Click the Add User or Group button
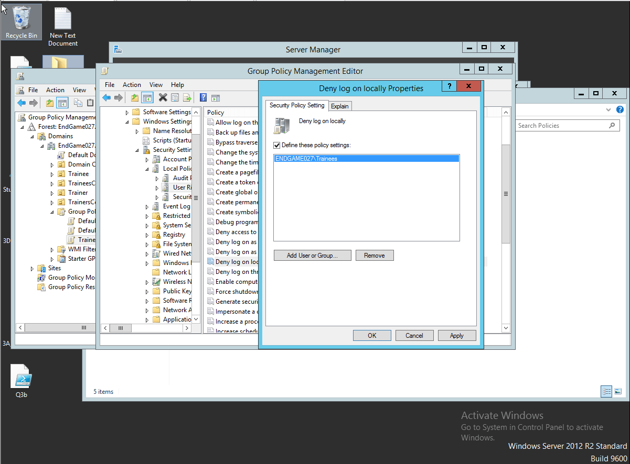Screen dimensions: 630x464 pos(312,255)
